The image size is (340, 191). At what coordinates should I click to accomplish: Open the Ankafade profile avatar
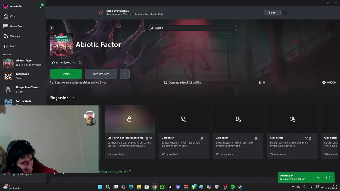pos(5,6)
